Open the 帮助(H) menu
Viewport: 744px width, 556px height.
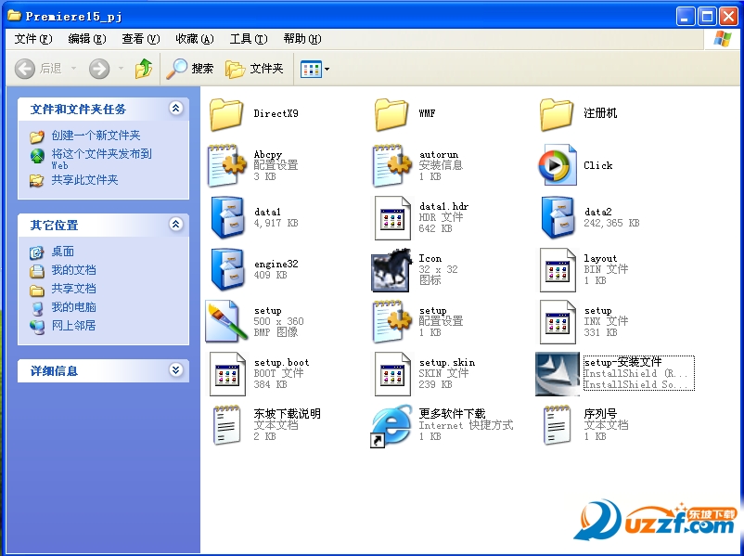tap(302, 39)
